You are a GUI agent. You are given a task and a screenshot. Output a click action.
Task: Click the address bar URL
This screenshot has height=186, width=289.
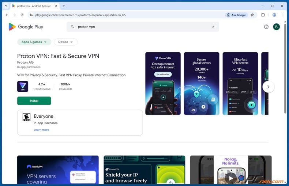coord(80,15)
